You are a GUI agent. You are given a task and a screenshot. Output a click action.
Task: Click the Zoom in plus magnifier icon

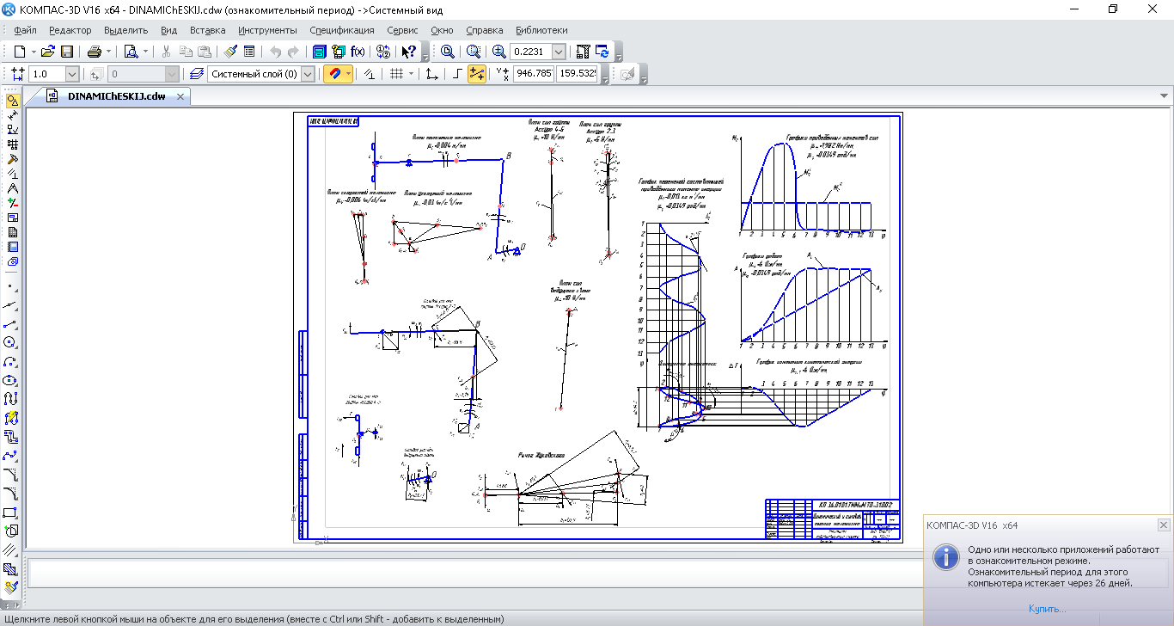tap(499, 52)
